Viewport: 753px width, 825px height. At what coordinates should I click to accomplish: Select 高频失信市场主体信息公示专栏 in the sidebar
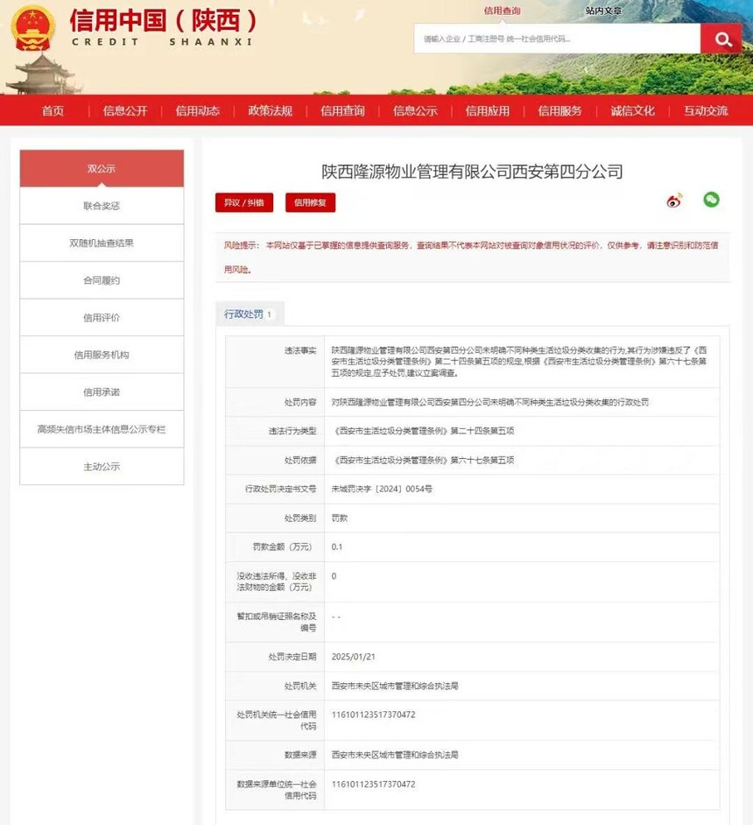[x=102, y=429]
